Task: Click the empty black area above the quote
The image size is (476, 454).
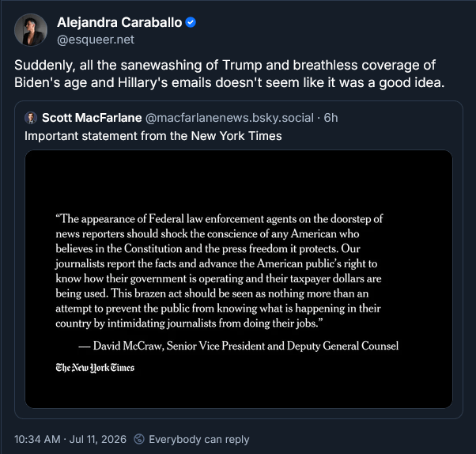Action: point(239,180)
